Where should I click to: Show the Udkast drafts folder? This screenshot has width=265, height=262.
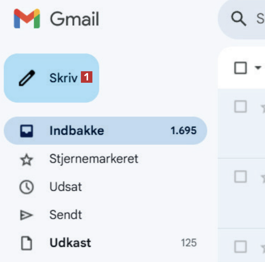(x=70, y=243)
